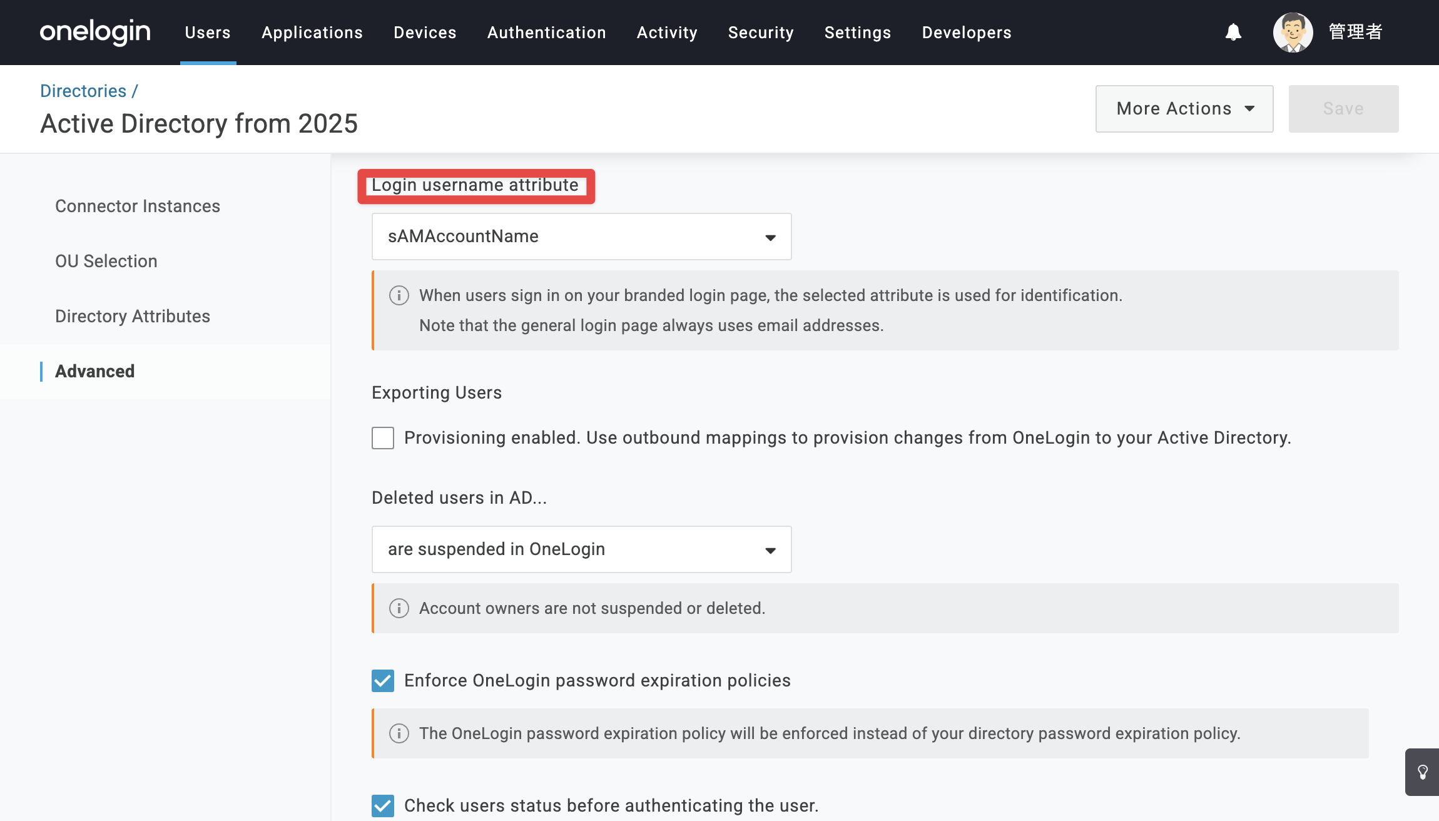Select the Advanced tab
This screenshot has width=1439, height=821.
pos(95,372)
